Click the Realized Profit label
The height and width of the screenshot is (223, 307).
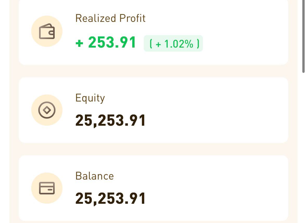(x=110, y=18)
